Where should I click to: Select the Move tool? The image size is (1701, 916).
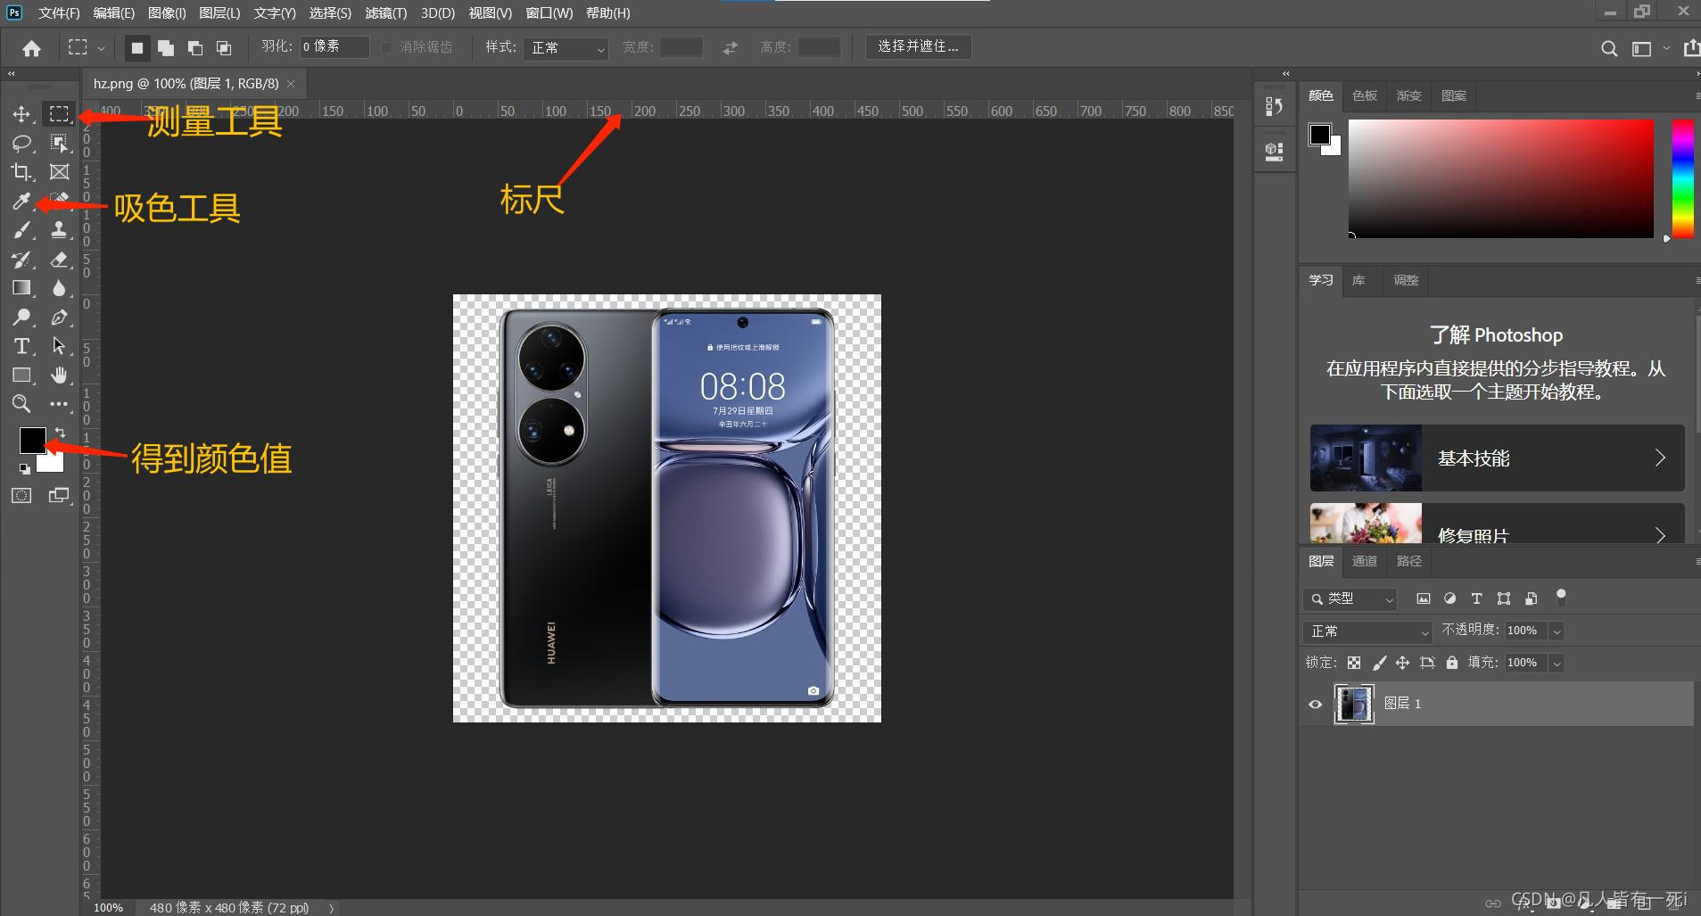coord(21,114)
